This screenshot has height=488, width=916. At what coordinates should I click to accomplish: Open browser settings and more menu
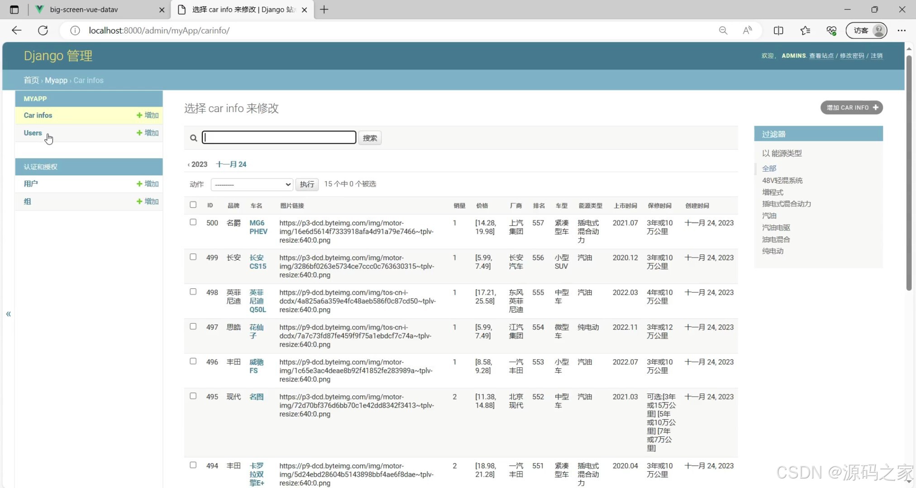click(x=902, y=30)
